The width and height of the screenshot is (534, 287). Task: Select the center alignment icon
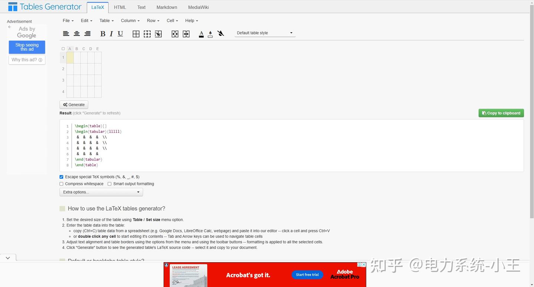coord(77,33)
